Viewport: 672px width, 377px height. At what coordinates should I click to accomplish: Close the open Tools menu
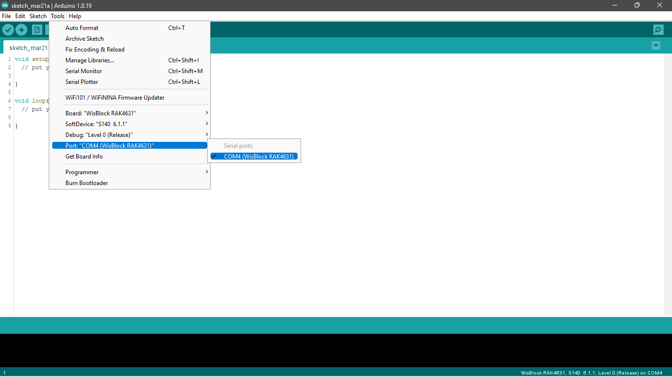tap(58, 16)
